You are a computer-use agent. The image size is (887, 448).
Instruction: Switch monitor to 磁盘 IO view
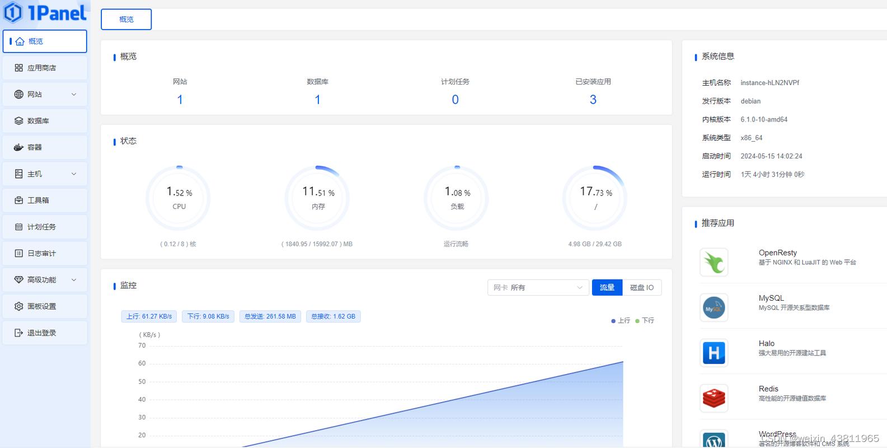(x=642, y=287)
